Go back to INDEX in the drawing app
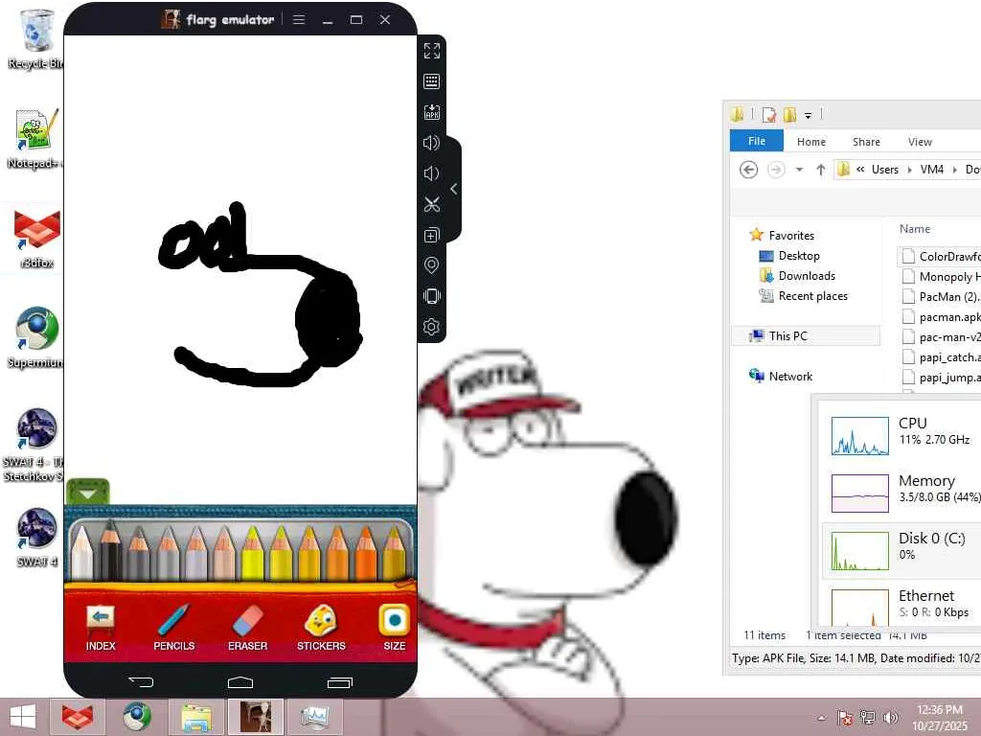 (100, 628)
